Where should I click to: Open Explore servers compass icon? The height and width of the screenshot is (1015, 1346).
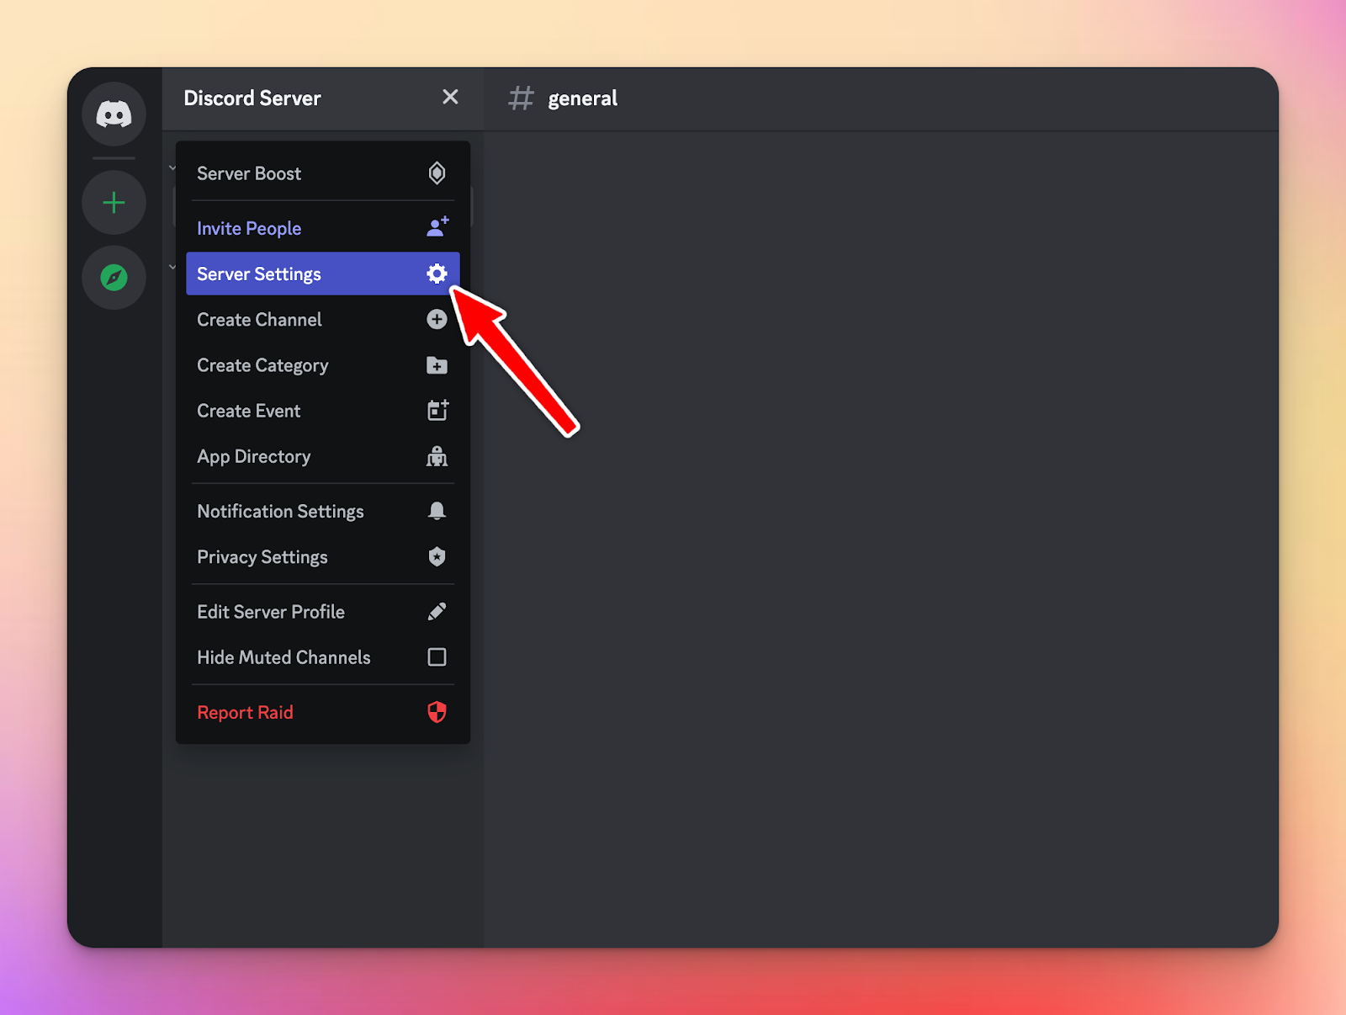114,277
